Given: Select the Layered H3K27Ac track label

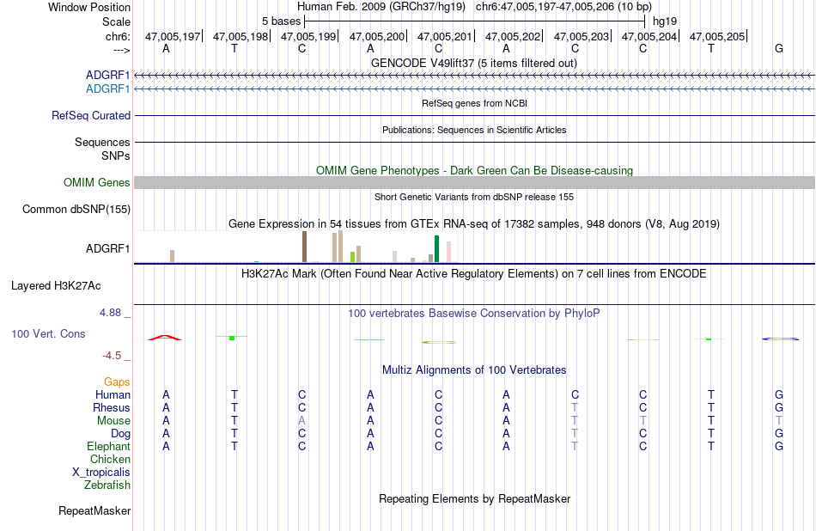Looking at the screenshot, I should (x=56, y=286).
